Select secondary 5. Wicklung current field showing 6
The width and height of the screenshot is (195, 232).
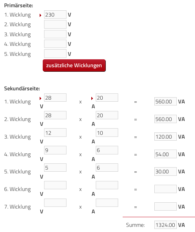coord(107,168)
